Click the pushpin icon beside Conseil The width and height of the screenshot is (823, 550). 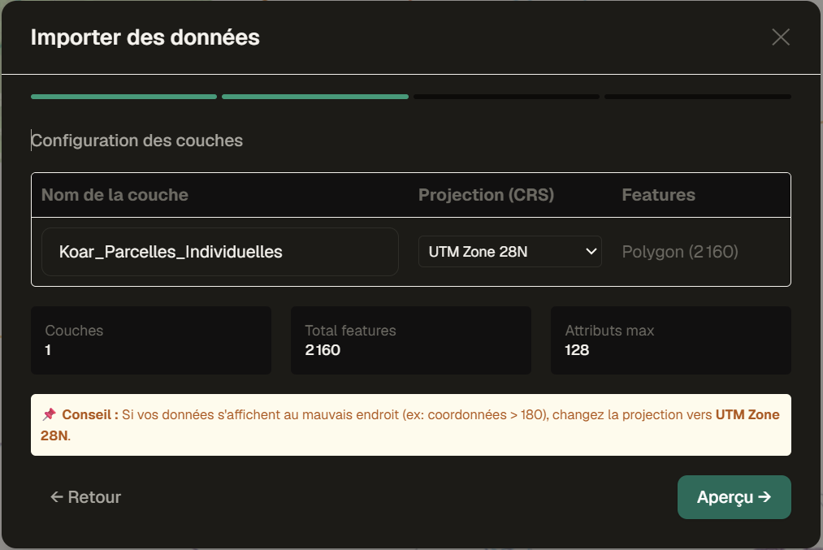click(x=49, y=414)
